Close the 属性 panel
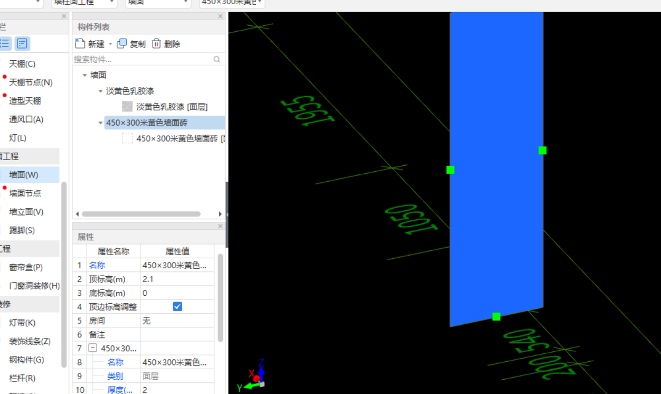661x394 pixels. pos(221,226)
